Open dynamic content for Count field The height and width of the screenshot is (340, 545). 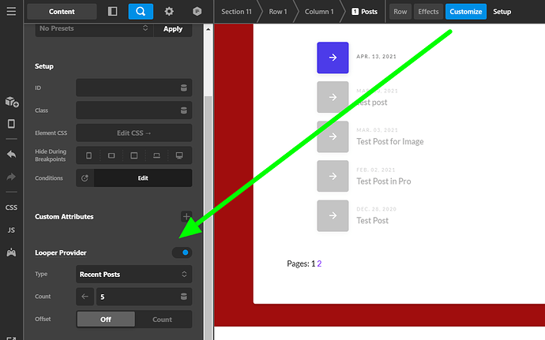click(x=184, y=297)
